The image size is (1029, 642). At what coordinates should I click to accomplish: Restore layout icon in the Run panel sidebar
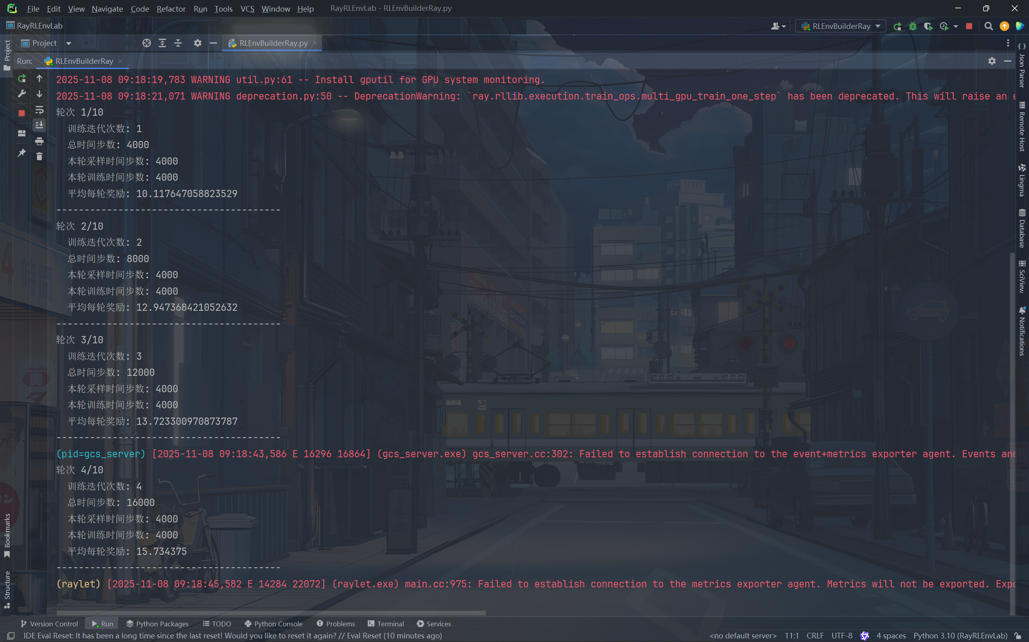click(22, 133)
